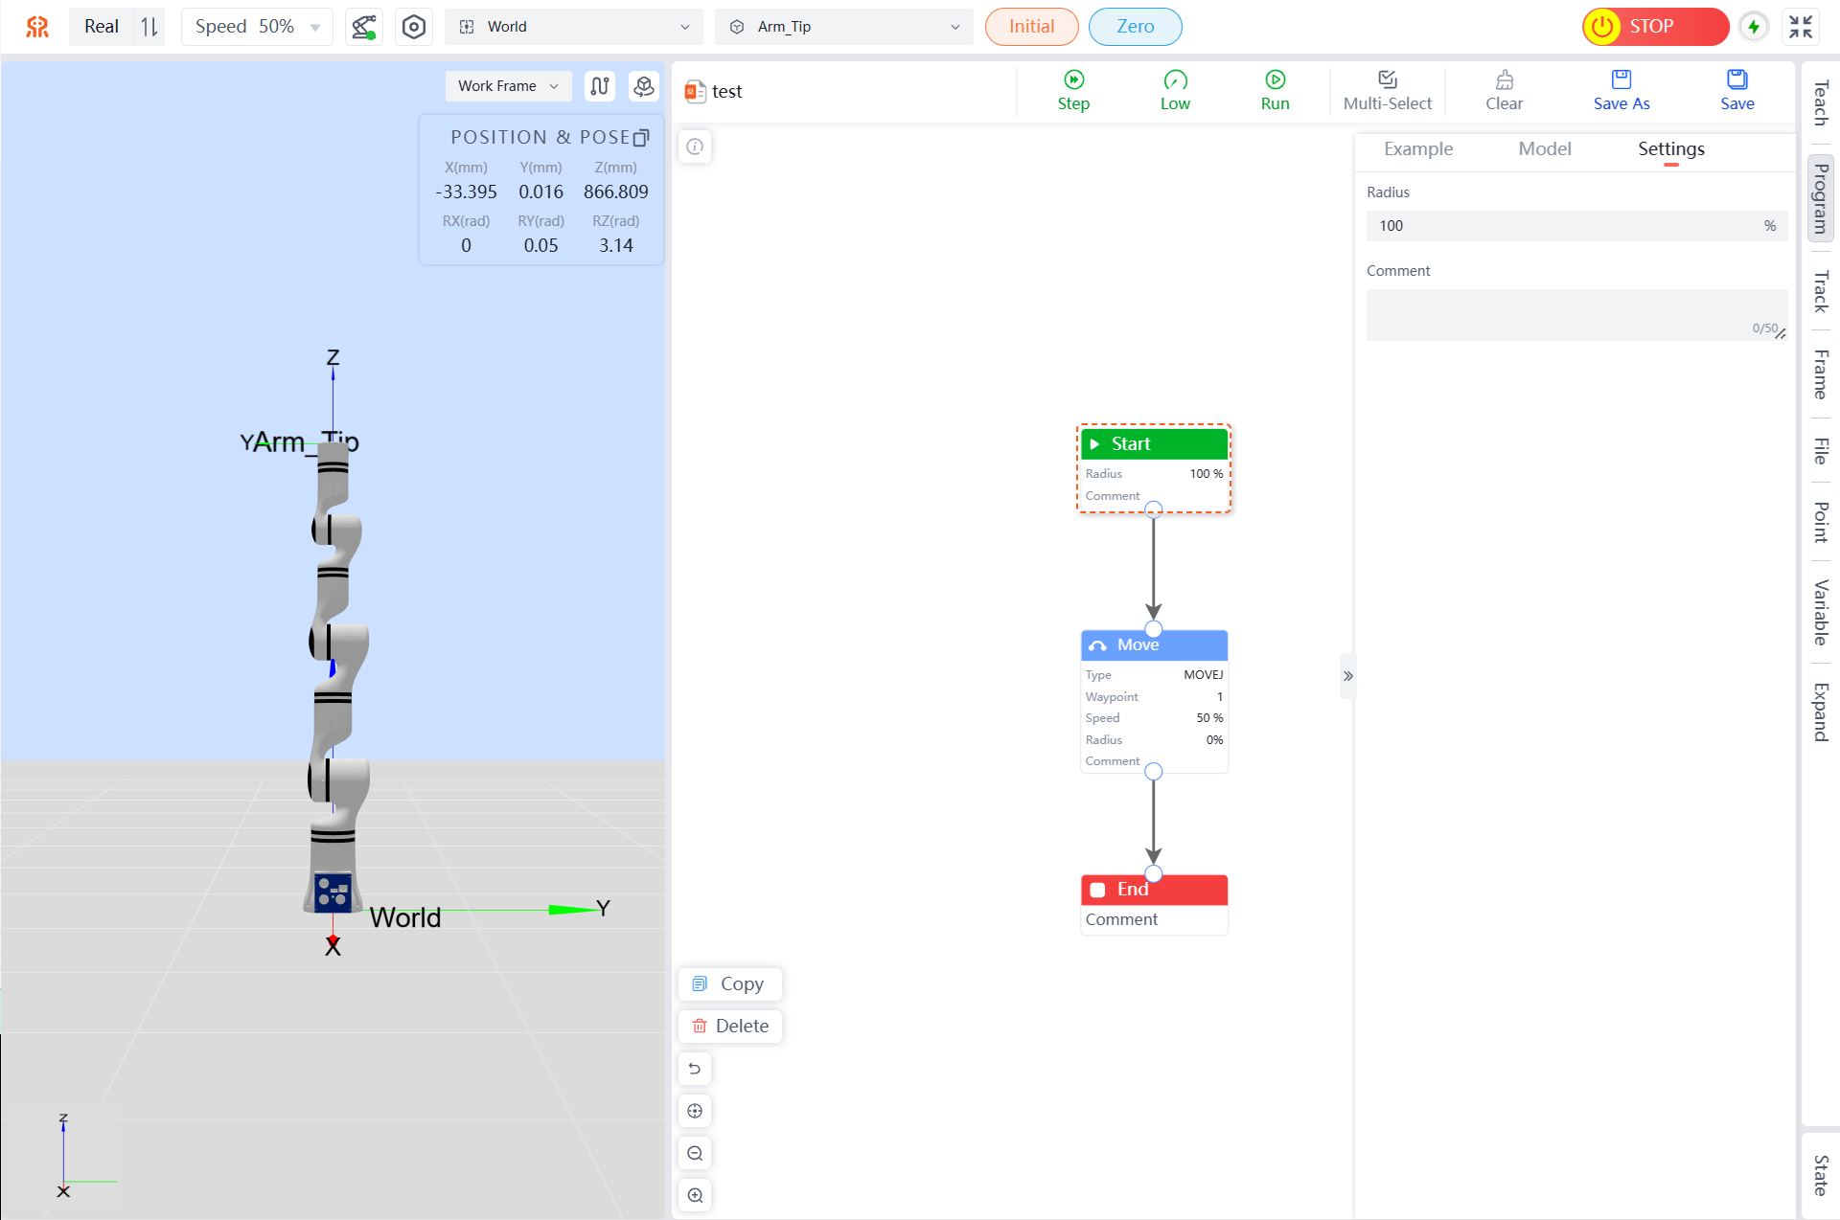Open the Speed 50% dropdown
The image size is (1840, 1220).
tap(257, 27)
